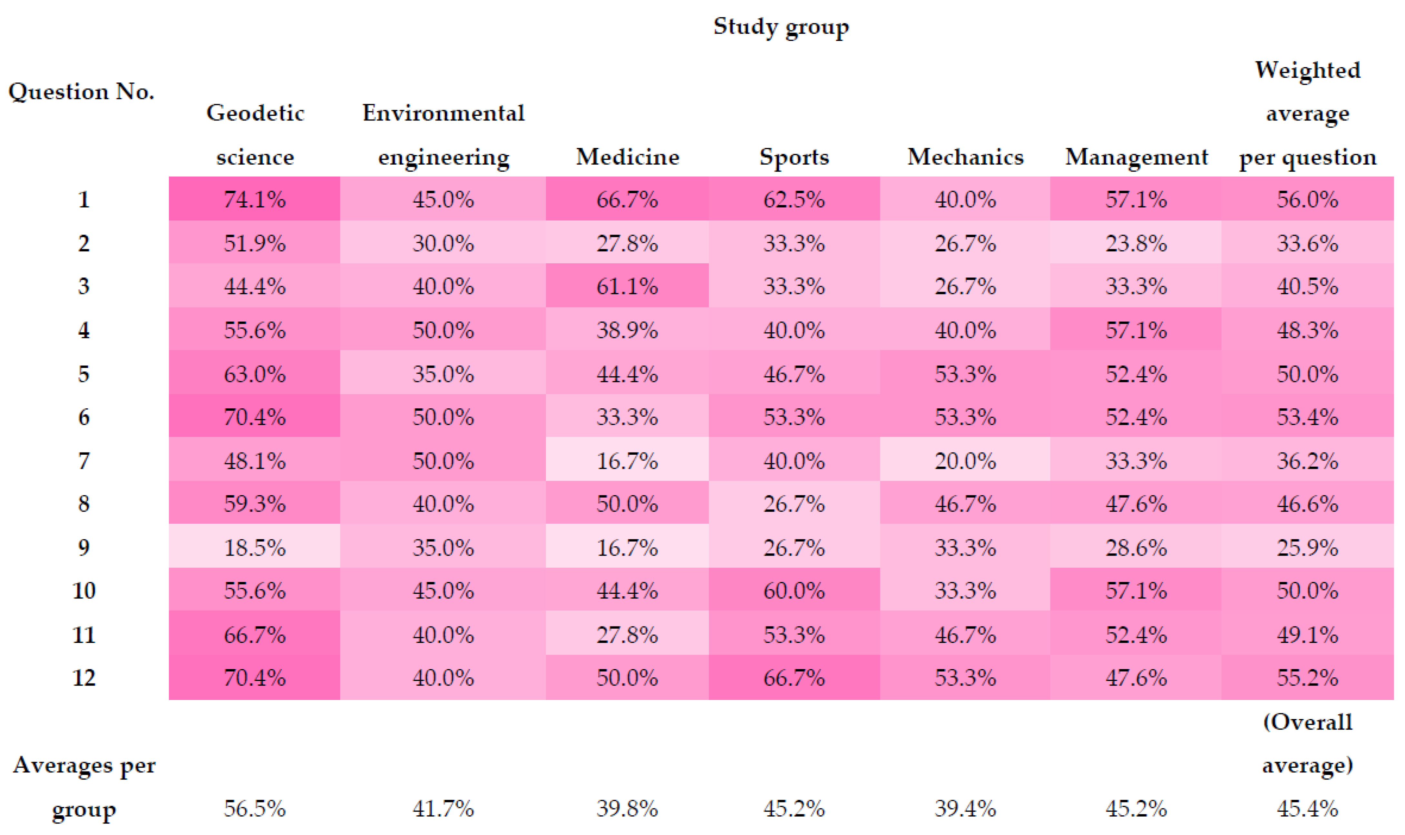Select the Question No. column header
This screenshot has height=835, width=1405.
[x=82, y=92]
